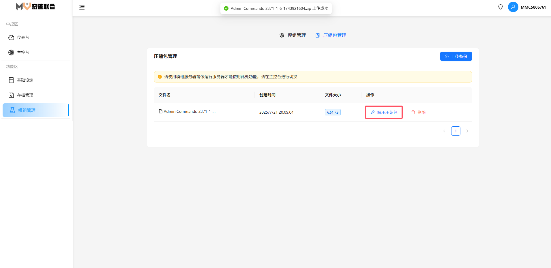Collapse the sidebar with the menu fold icon
551x268 pixels.
point(82,7)
